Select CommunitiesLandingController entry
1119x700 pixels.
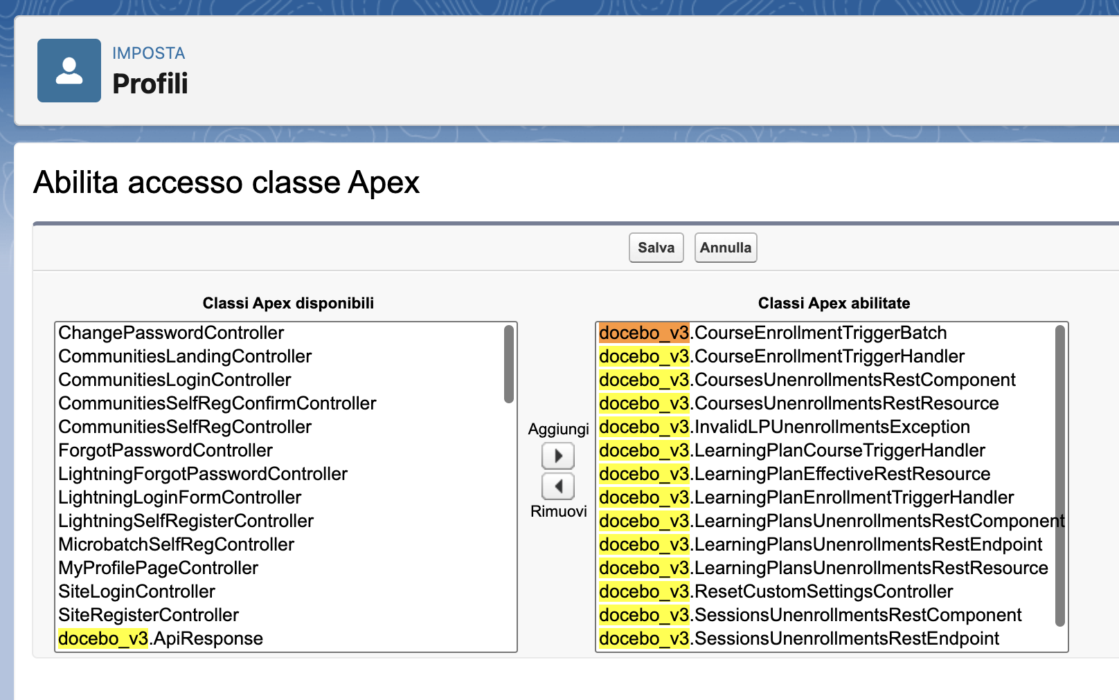point(185,356)
